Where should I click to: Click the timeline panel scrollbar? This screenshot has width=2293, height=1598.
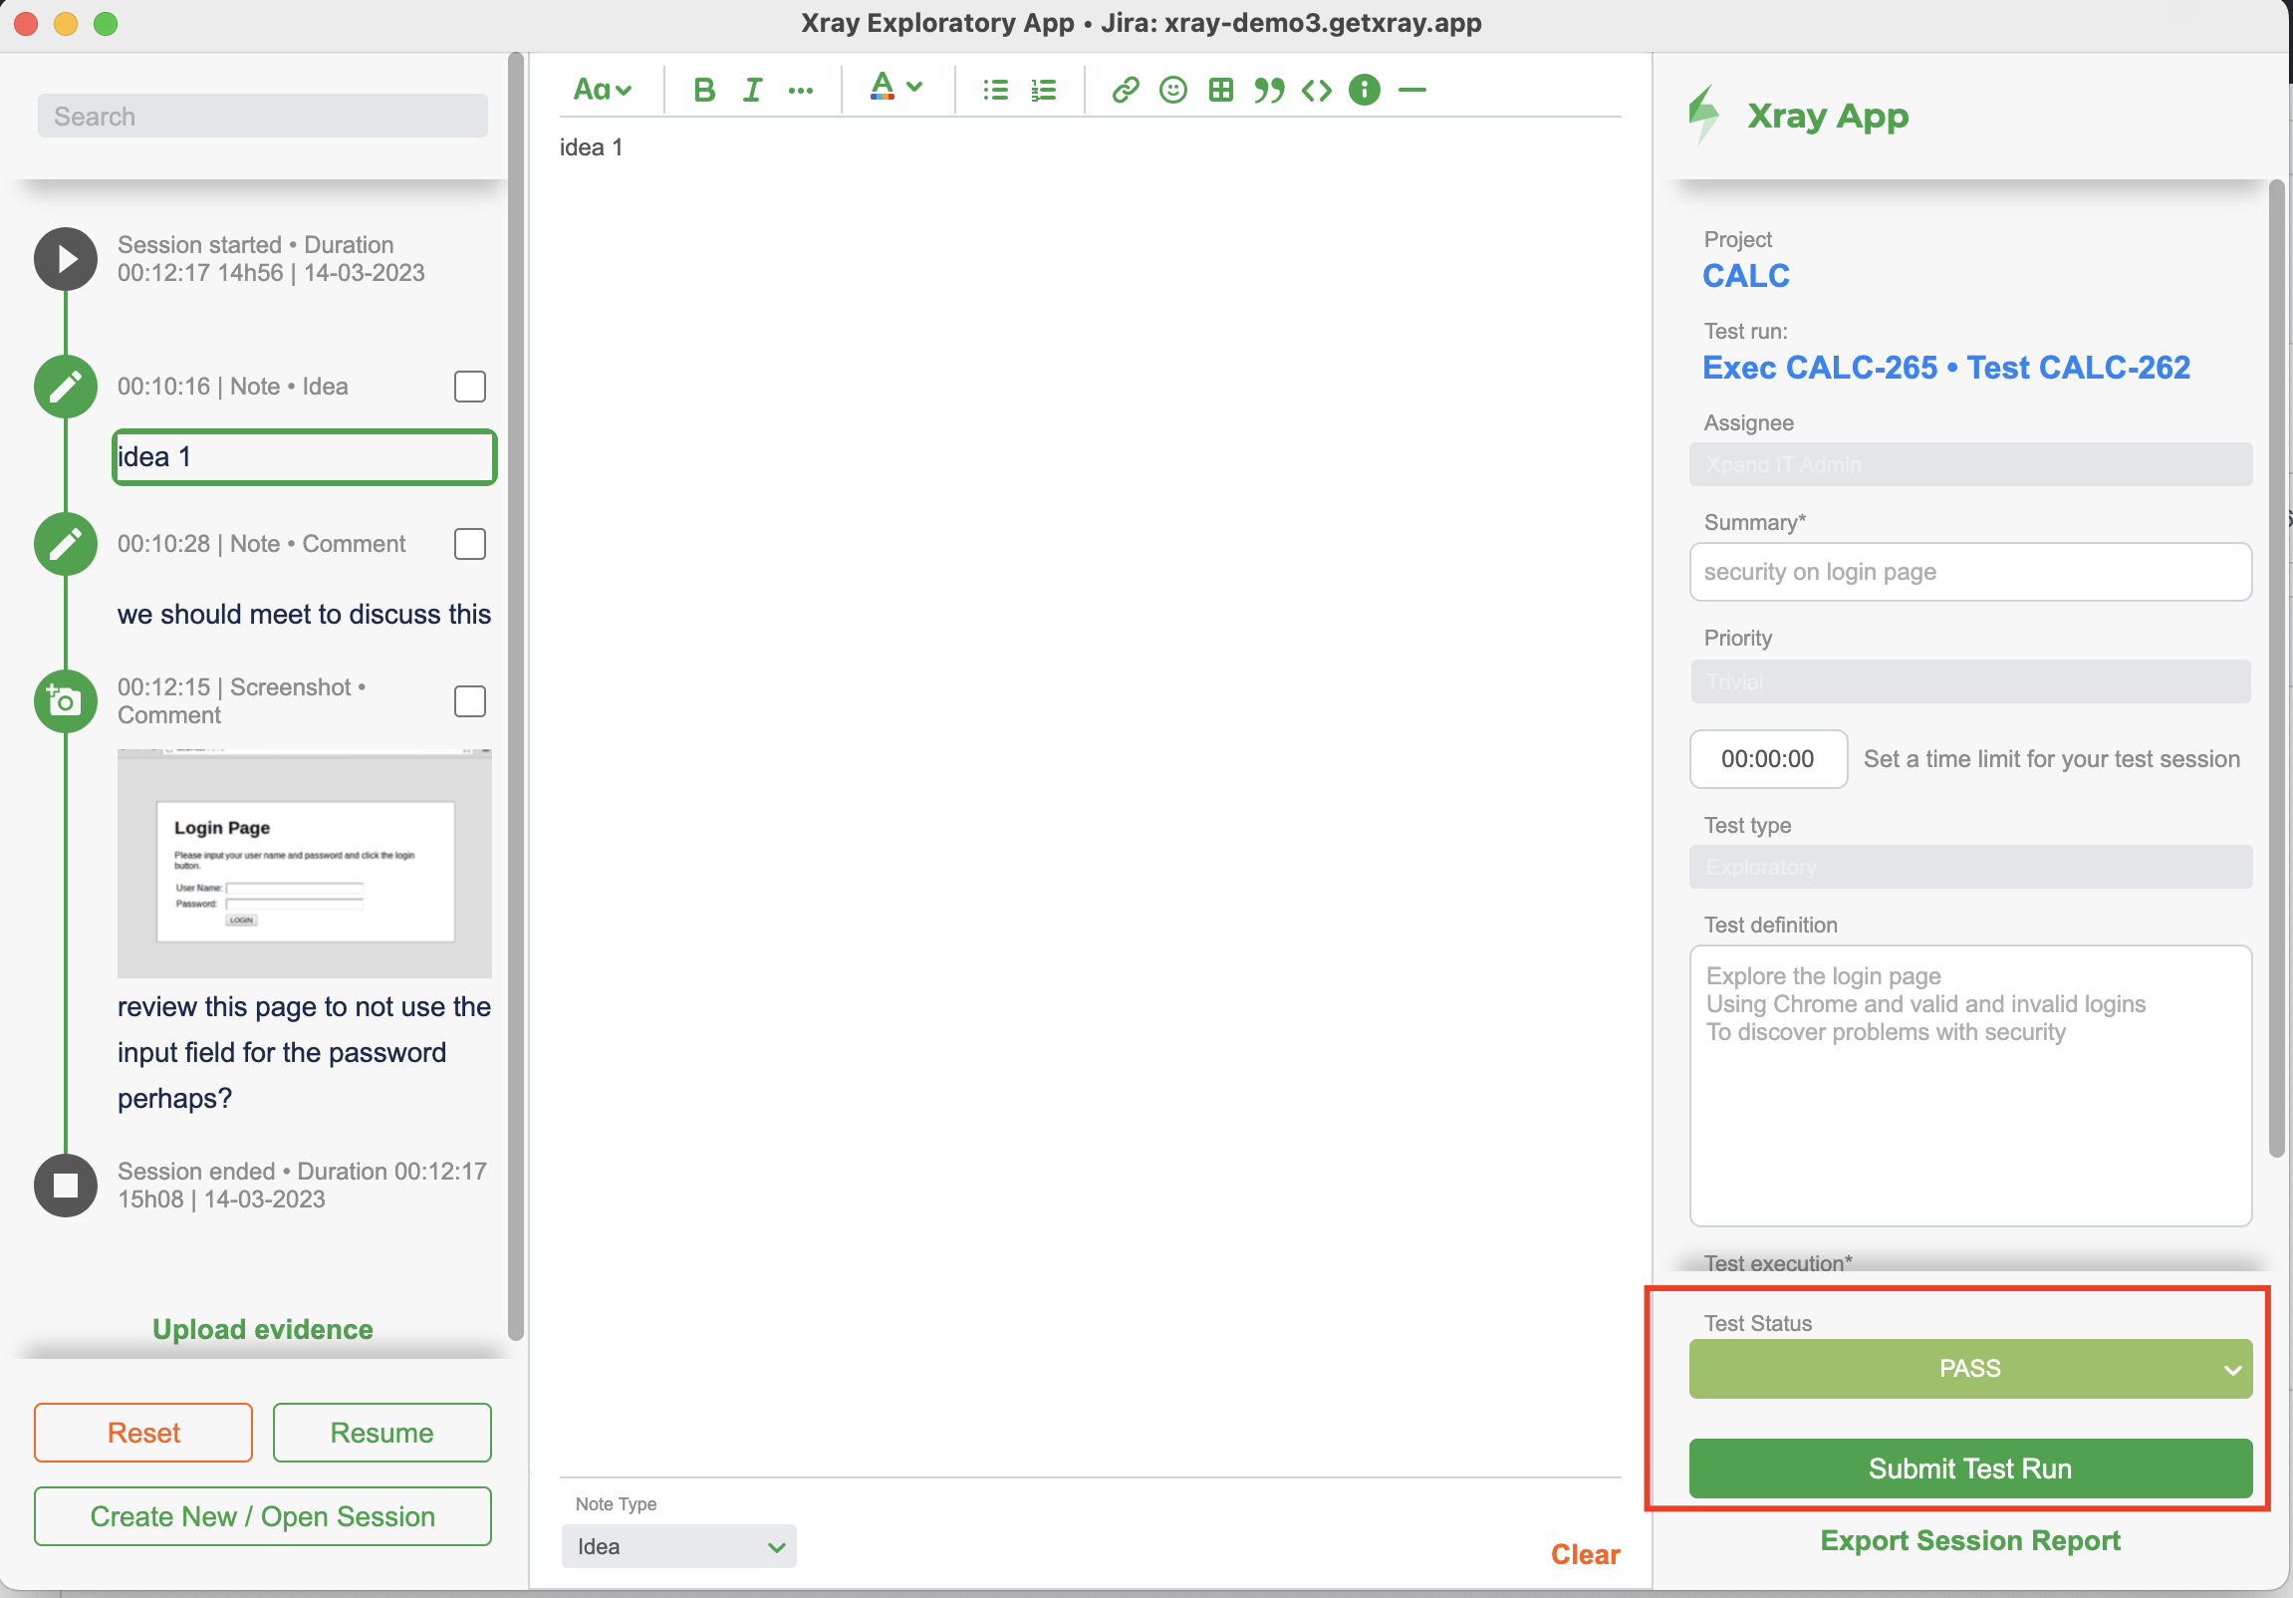click(515, 696)
